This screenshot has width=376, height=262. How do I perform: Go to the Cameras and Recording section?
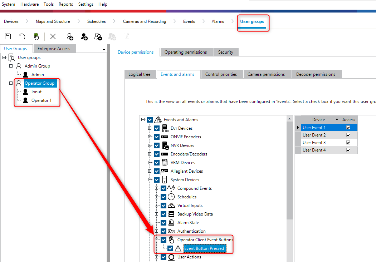(x=145, y=21)
